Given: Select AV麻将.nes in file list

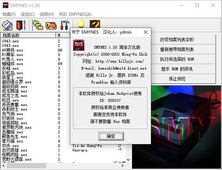Looking at the screenshot, I should click(13, 50).
